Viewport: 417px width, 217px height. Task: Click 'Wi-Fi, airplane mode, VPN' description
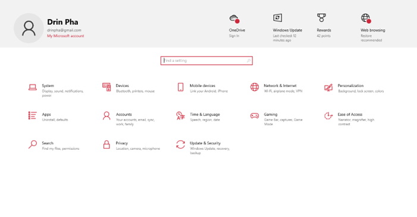283,91
